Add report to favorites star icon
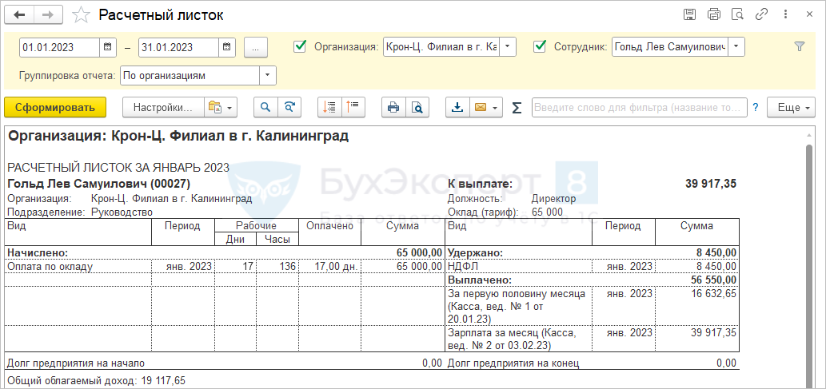This screenshot has height=389, width=826. pos(80,15)
